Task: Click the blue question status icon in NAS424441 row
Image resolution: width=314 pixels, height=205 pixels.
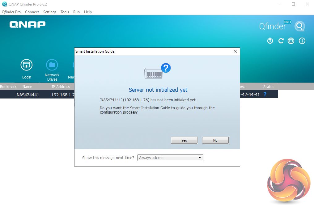Action: click(x=265, y=94)
